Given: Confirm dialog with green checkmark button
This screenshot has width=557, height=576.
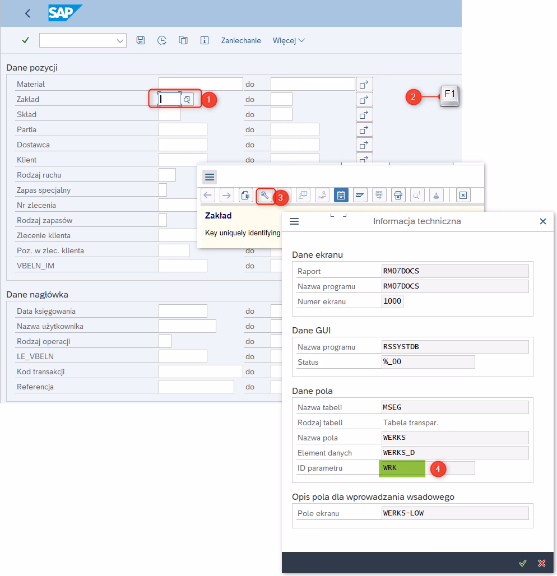Looking at the screenshot, I should [522, 563].
